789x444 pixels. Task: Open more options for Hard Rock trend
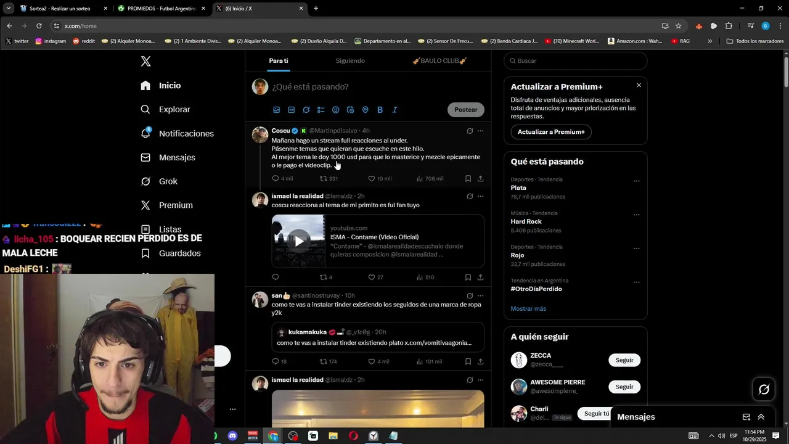tap(637, 215)
